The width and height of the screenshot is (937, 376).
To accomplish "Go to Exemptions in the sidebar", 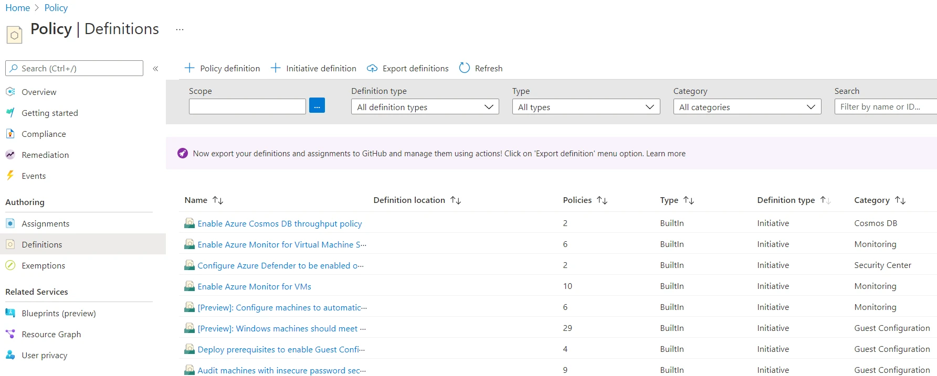I will 43,265.
